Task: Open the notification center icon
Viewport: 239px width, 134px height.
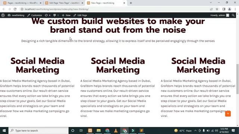Action: 233,131
